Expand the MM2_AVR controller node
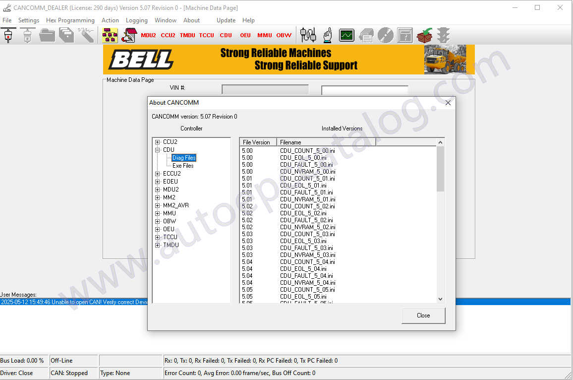This screenshot has height=380, width=573. [158, 205]
